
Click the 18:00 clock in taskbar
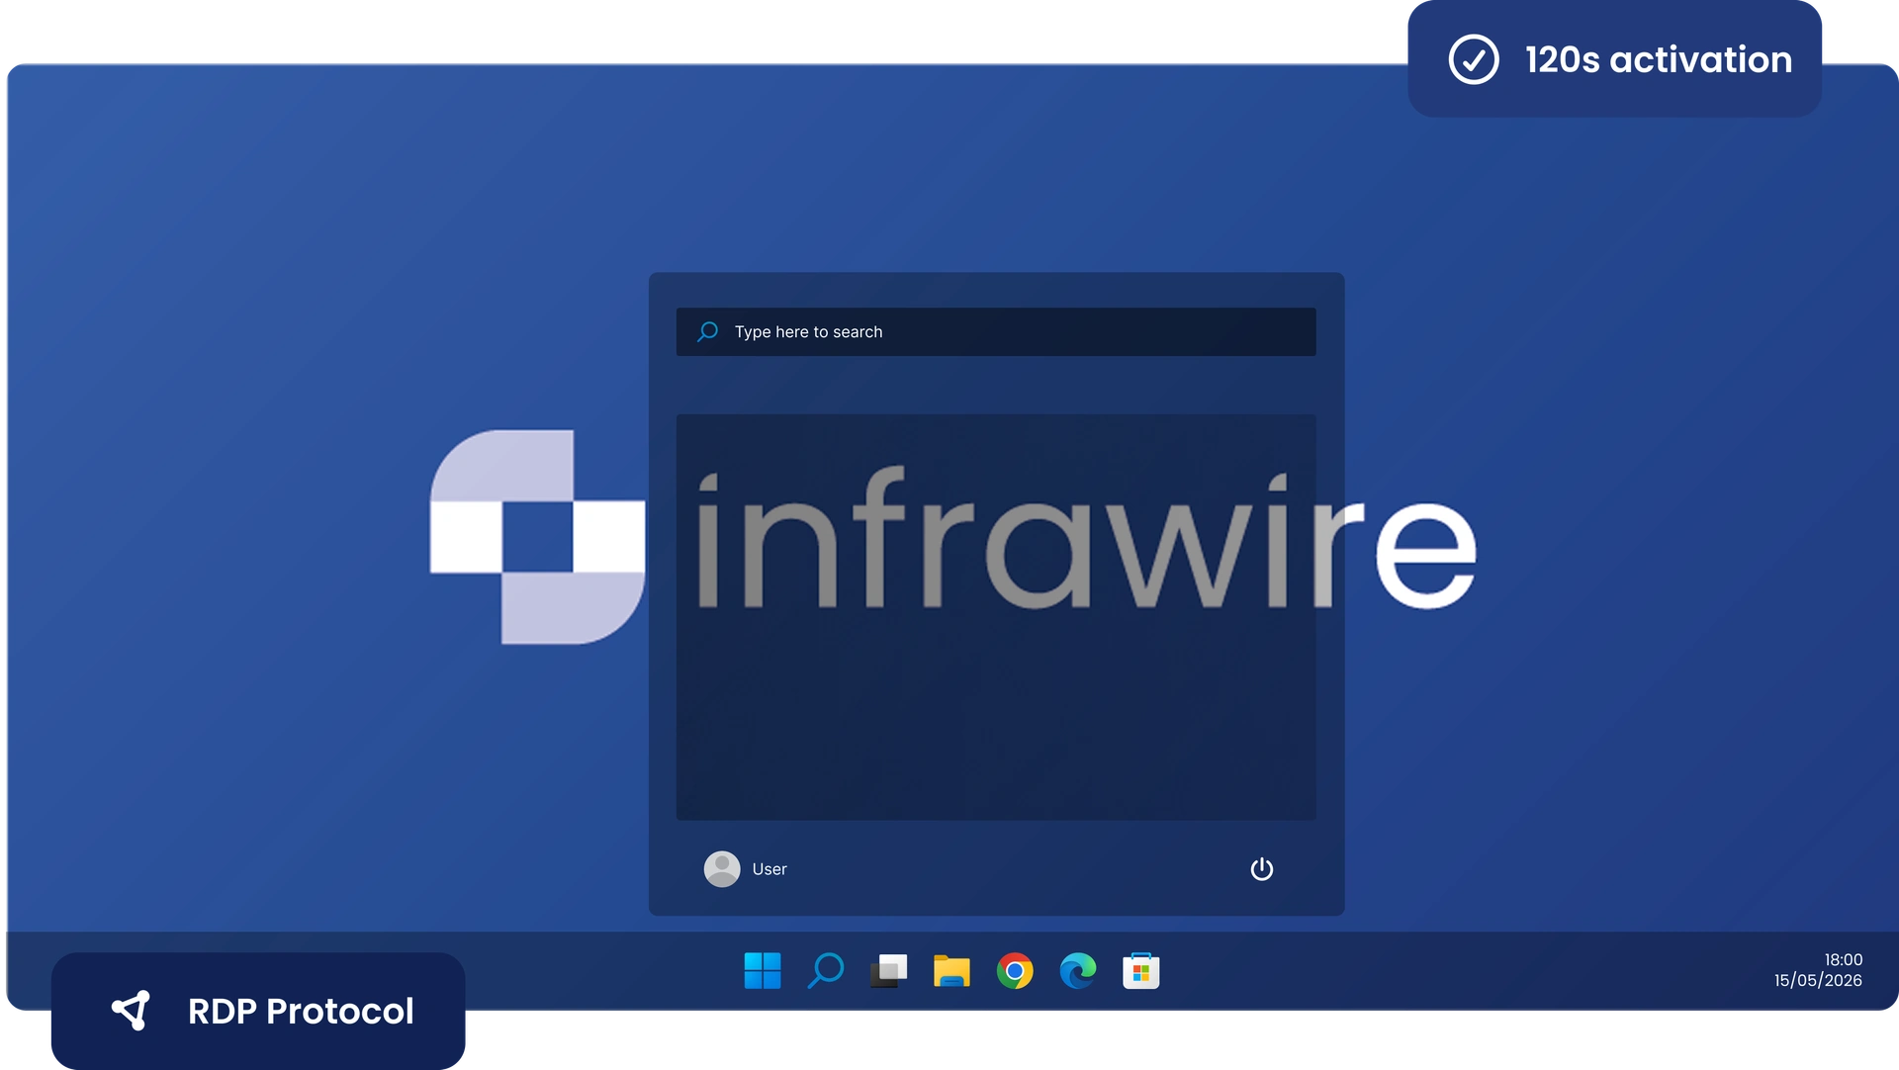1843,960
